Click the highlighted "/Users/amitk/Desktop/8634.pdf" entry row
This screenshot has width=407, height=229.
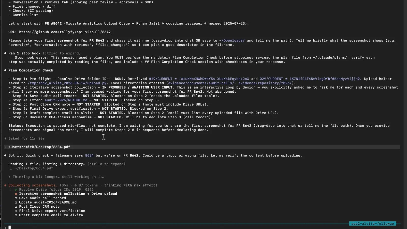pyautogui.click(x=39, y=147)
